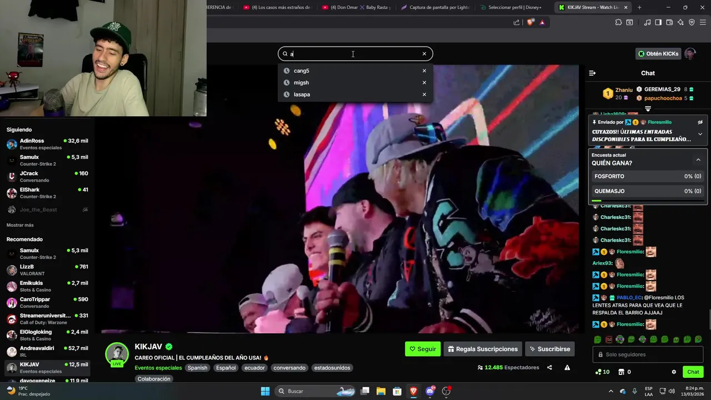Open AdinRoss channel in Siguiendo list
The height and width of the screenshot is (400, 711).
coord(47,144)
